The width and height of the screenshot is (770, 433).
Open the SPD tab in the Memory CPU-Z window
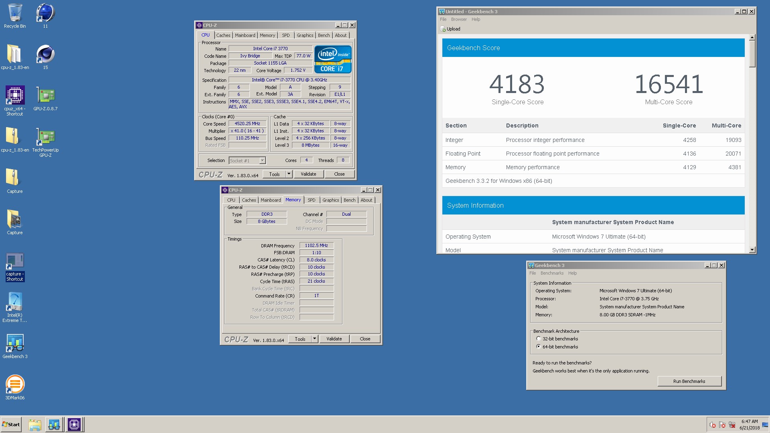click(312, 200)
